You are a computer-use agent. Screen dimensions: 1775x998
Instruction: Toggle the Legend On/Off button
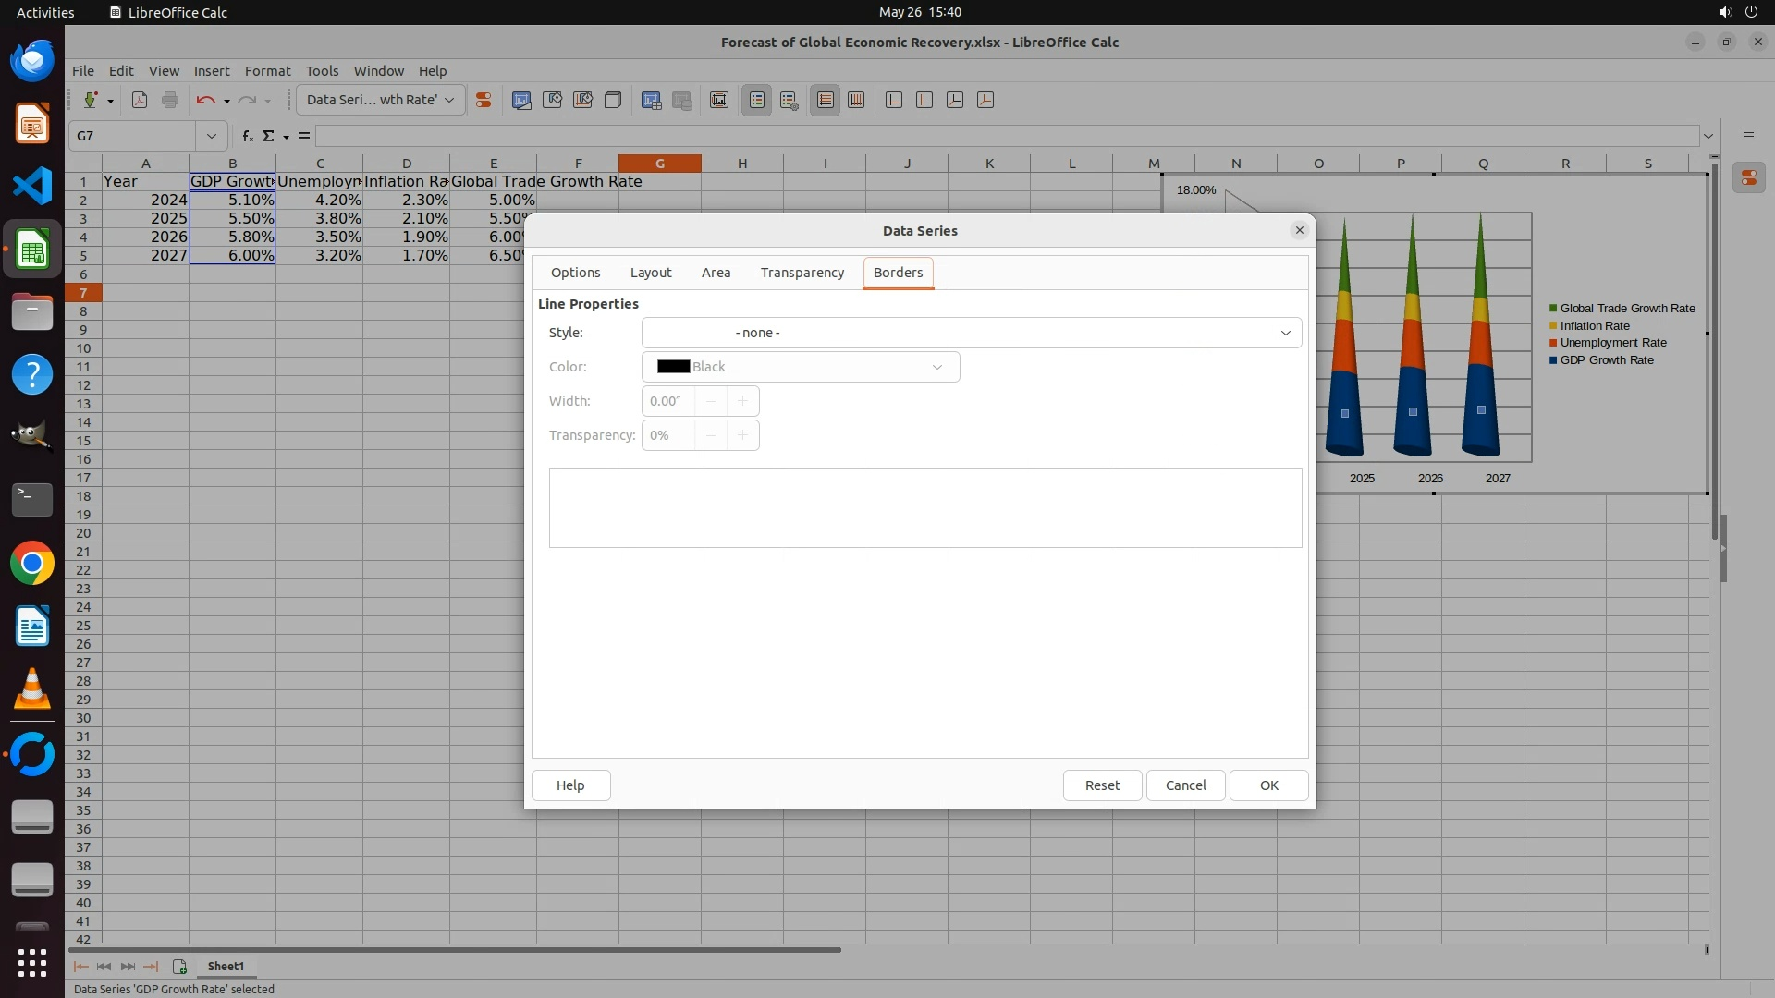757,100
